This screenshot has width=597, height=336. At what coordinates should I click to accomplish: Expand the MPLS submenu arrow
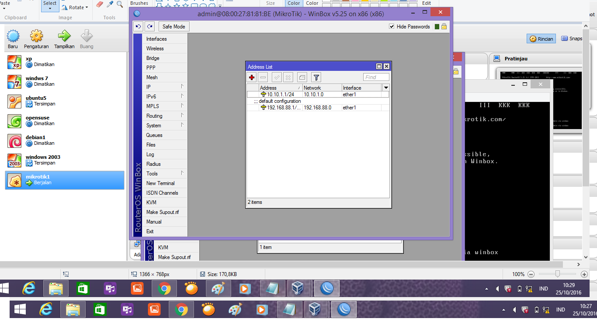tap(182, 106)
